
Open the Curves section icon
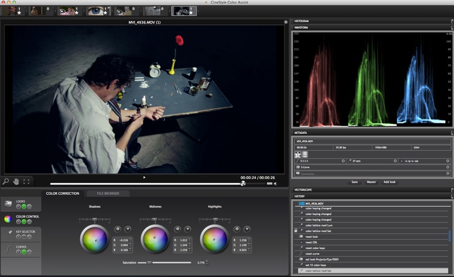8,249
